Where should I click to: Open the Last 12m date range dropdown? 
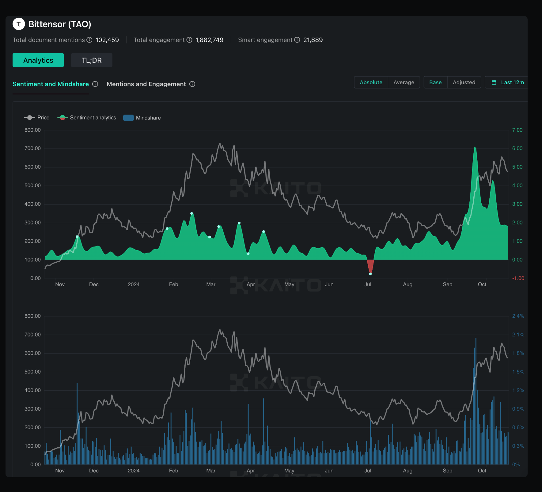[506, 82]
